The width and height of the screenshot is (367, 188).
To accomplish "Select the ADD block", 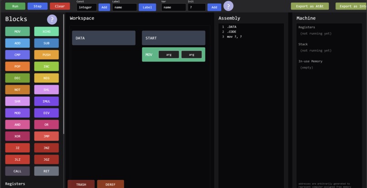I will pyautogui.click(x=18, y=43).
